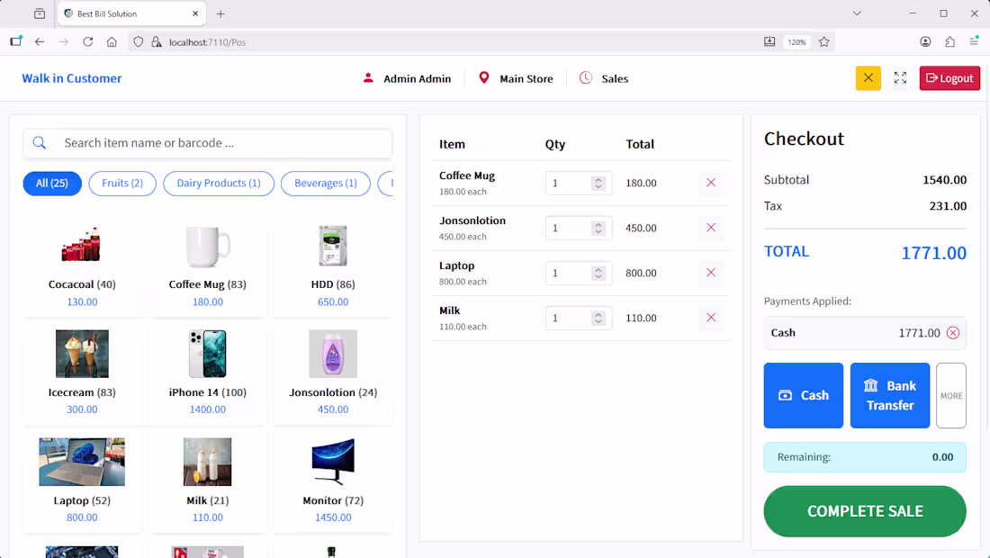The height and width of the screenshot is (558, 990).
Task: Open a new browser tab
Action: [220, 13]
